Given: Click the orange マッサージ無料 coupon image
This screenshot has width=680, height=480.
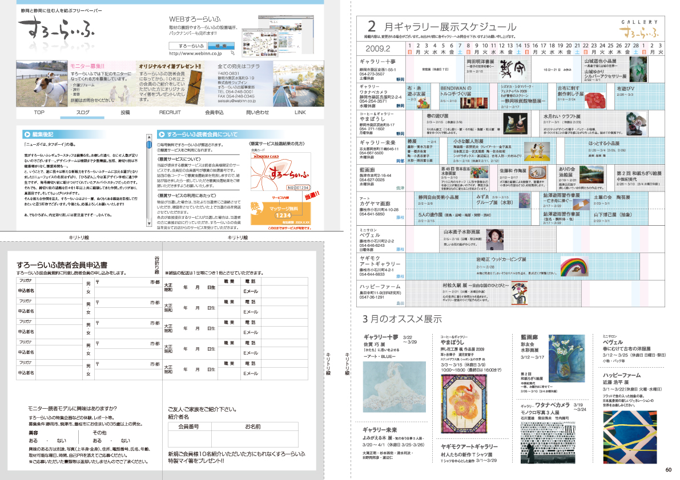Looking at the screenshot, I should click(x=280, y=214).
